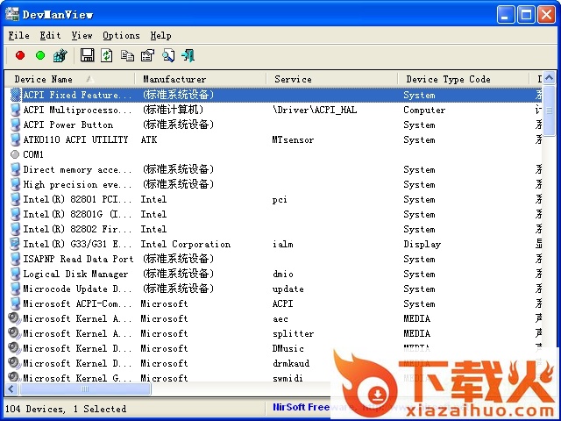
Task: Open the File menu
Action: click(x=19, y=35)
